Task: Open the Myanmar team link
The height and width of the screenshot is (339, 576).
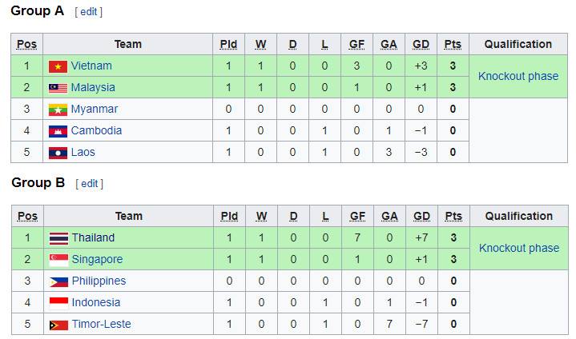Action: click(94, 110)
